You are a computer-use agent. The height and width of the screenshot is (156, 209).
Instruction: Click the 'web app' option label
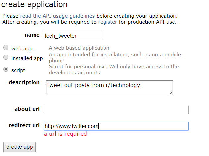pos(22,48)
